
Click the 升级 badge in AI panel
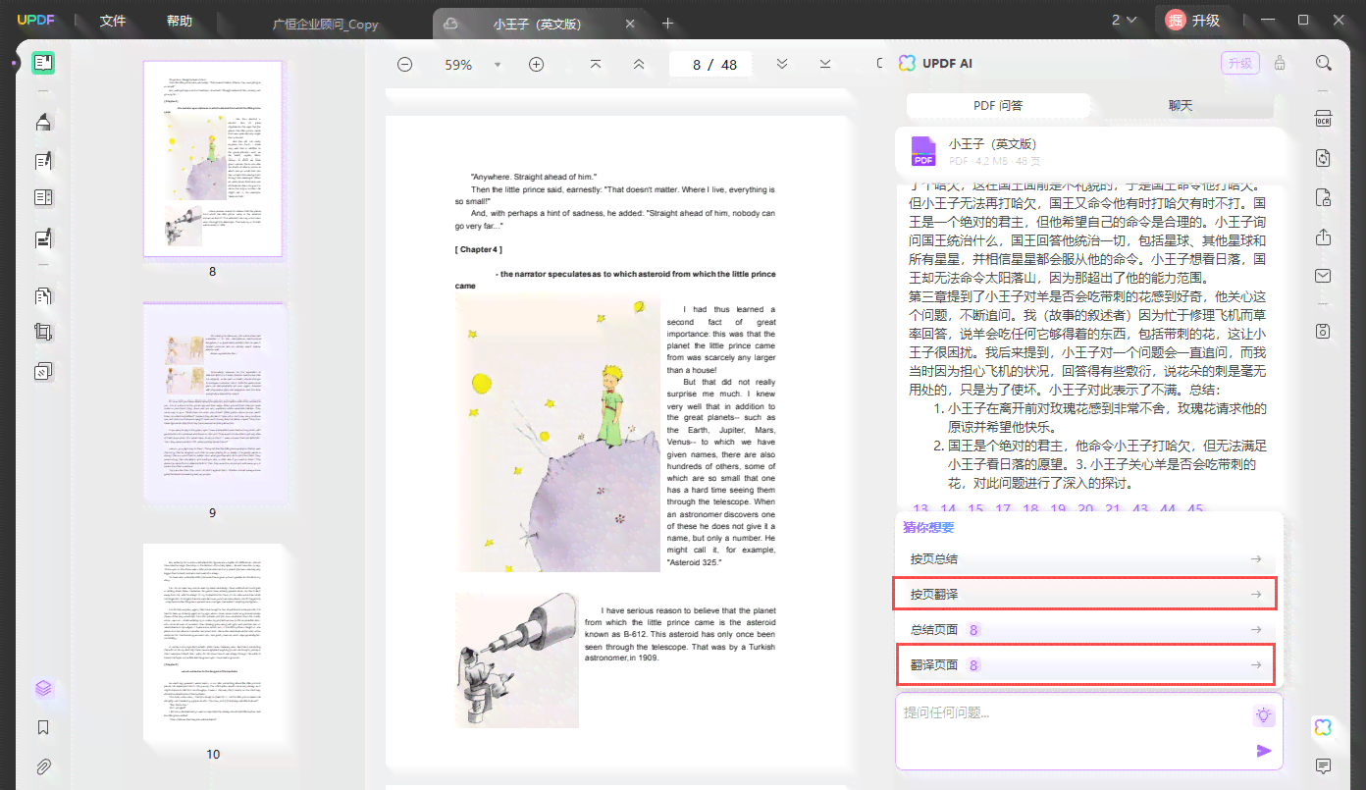tap(1239, 63)
